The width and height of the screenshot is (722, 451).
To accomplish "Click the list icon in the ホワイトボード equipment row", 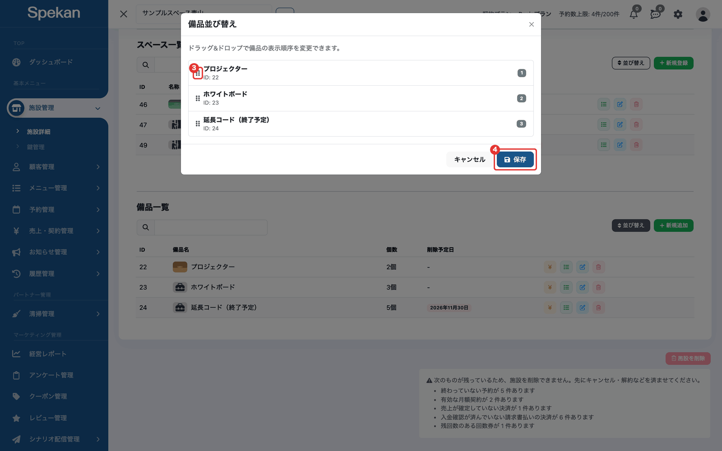I will pyautogui.click(x=566, y=287).
